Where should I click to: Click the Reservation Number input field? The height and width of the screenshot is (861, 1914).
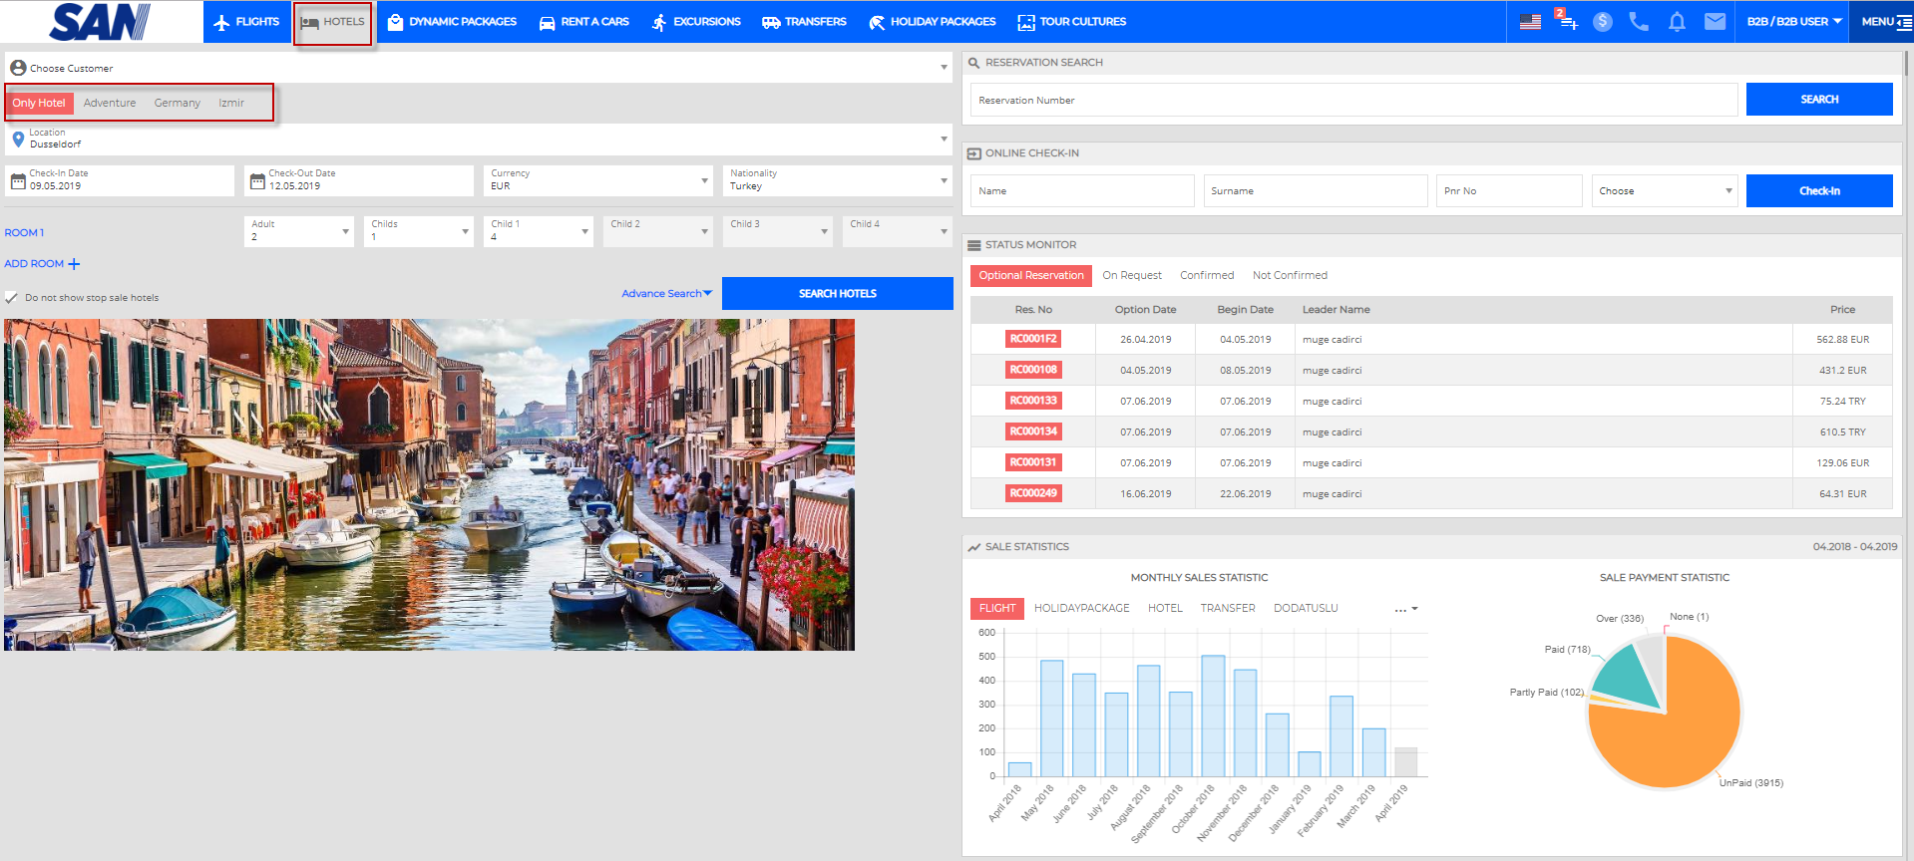click(x=1353, y=100)
